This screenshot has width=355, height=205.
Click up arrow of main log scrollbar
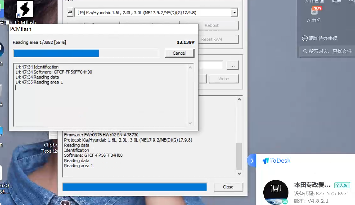[x=239, y=99]
